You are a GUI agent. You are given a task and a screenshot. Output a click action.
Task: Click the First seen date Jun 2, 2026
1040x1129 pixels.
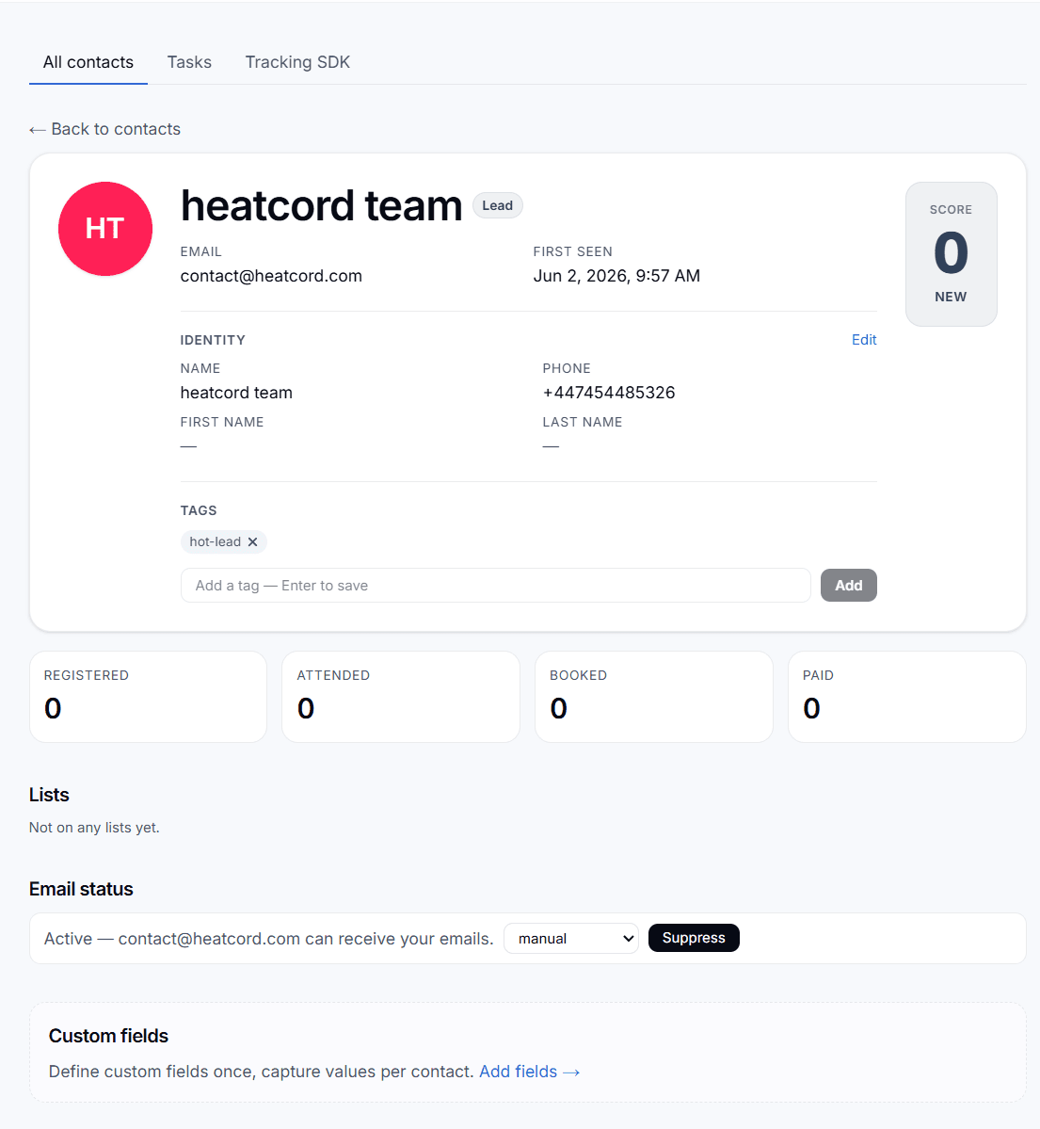(x=616, y=276)
